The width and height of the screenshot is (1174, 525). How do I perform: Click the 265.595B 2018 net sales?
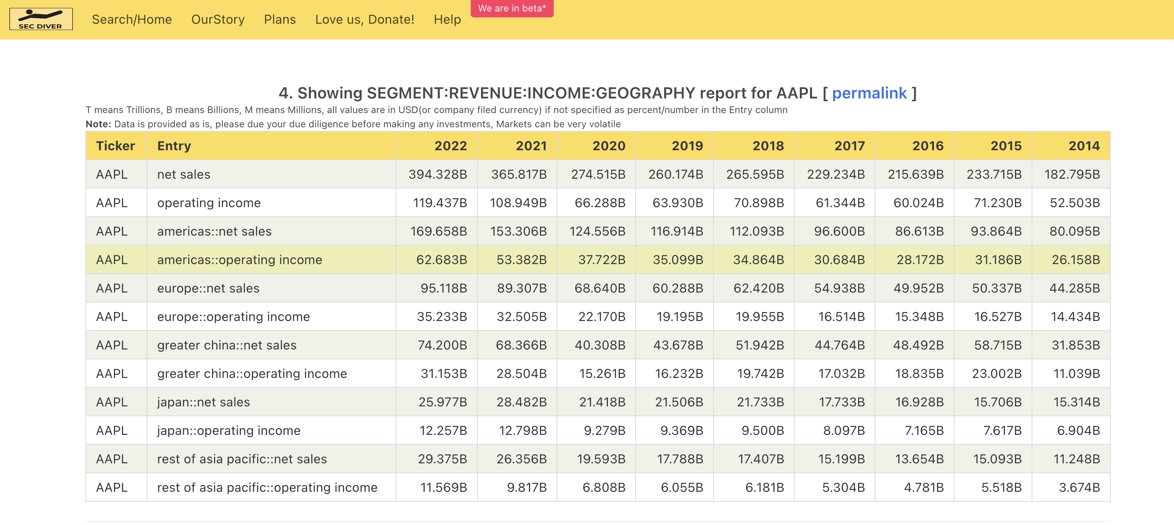point(755,174)
